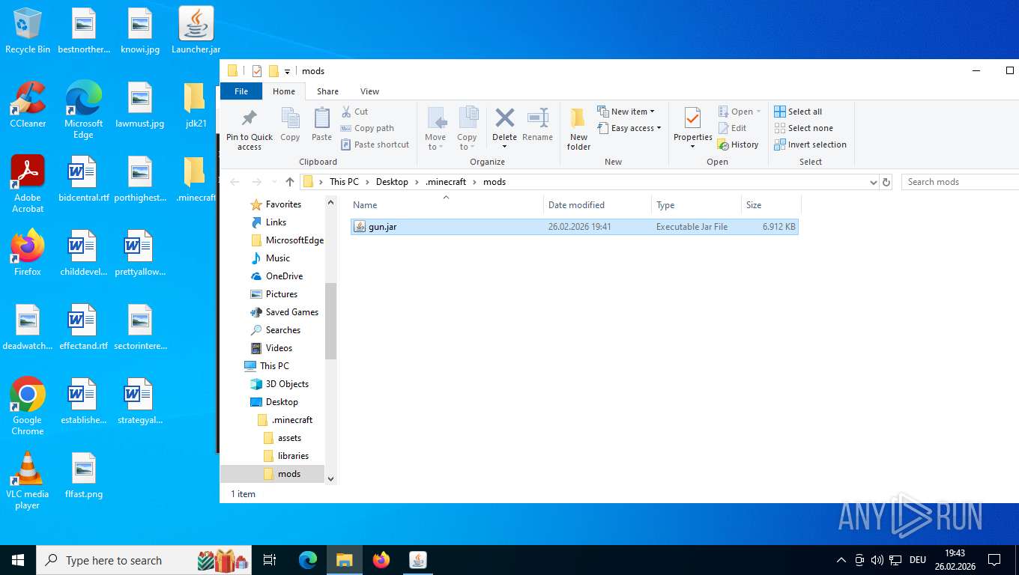Click the Up one level arrow

290,182
